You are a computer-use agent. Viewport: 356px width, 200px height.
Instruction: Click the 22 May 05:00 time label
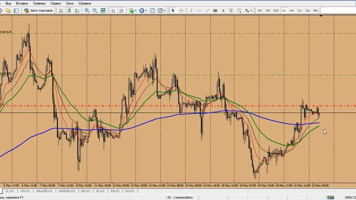click(320, 185)
